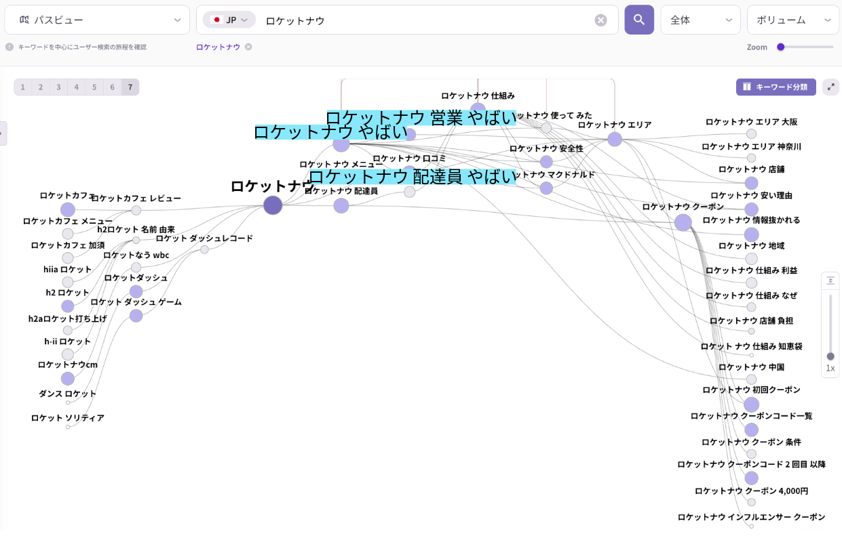This screenshot has height=542, width=842.
Task: Click the ロケットナウ 安全性 node circle
Action: coord(546,162)
